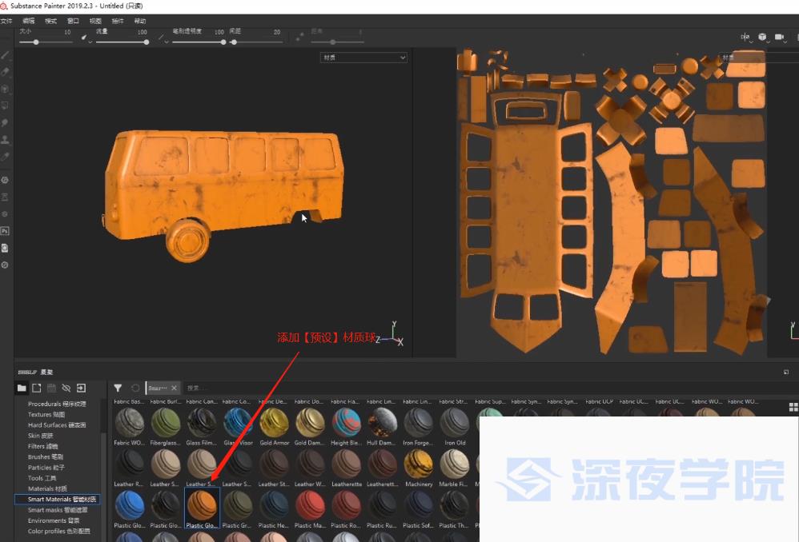Select the Eraser tool in left toolbar

(6, 72)
